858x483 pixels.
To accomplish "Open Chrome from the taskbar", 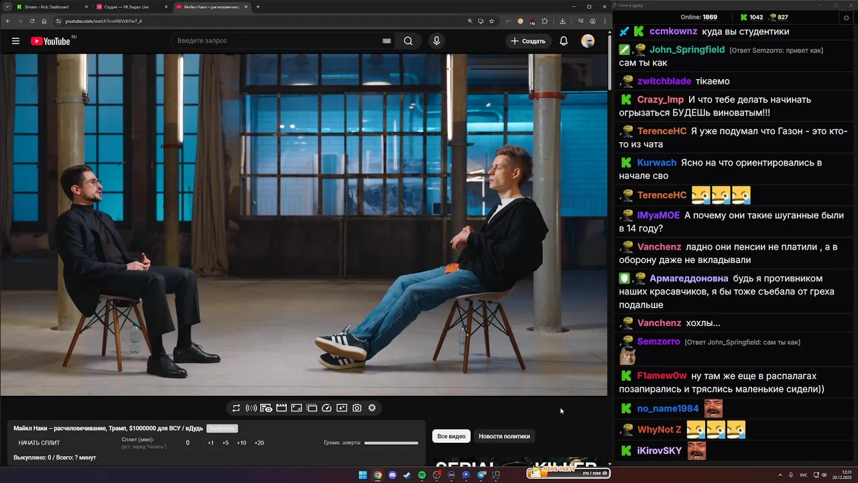I will click(x=377, y=475).
